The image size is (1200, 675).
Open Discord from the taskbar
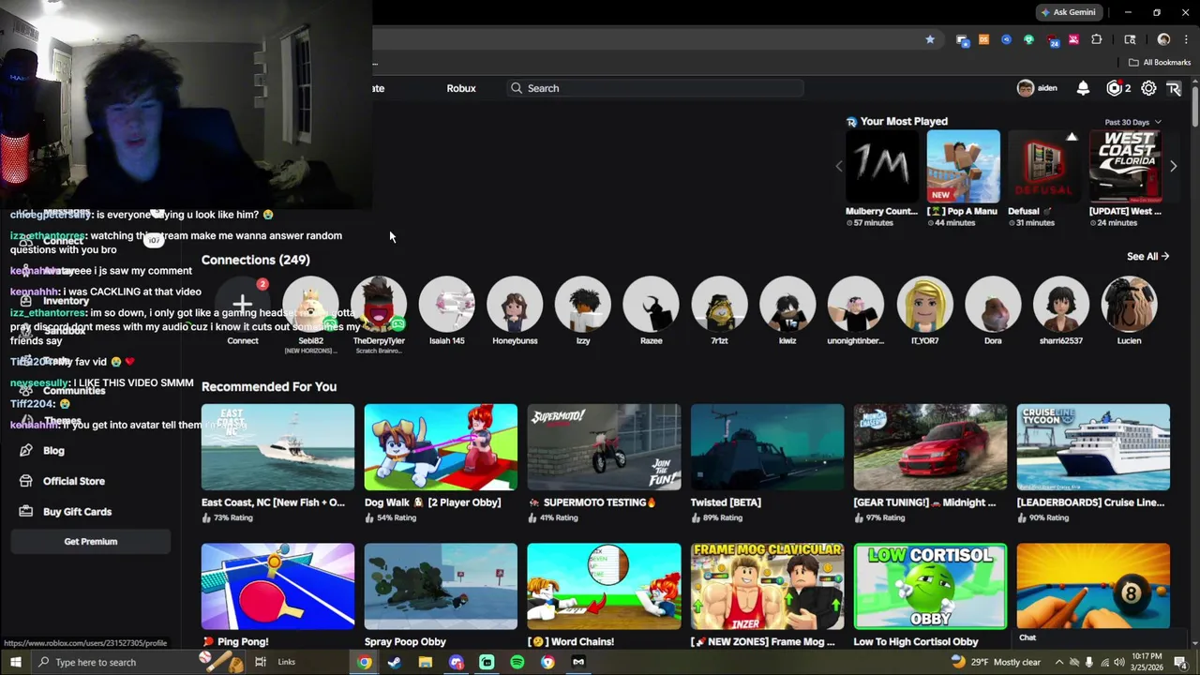pyautogui.click(x=456, y=662)
